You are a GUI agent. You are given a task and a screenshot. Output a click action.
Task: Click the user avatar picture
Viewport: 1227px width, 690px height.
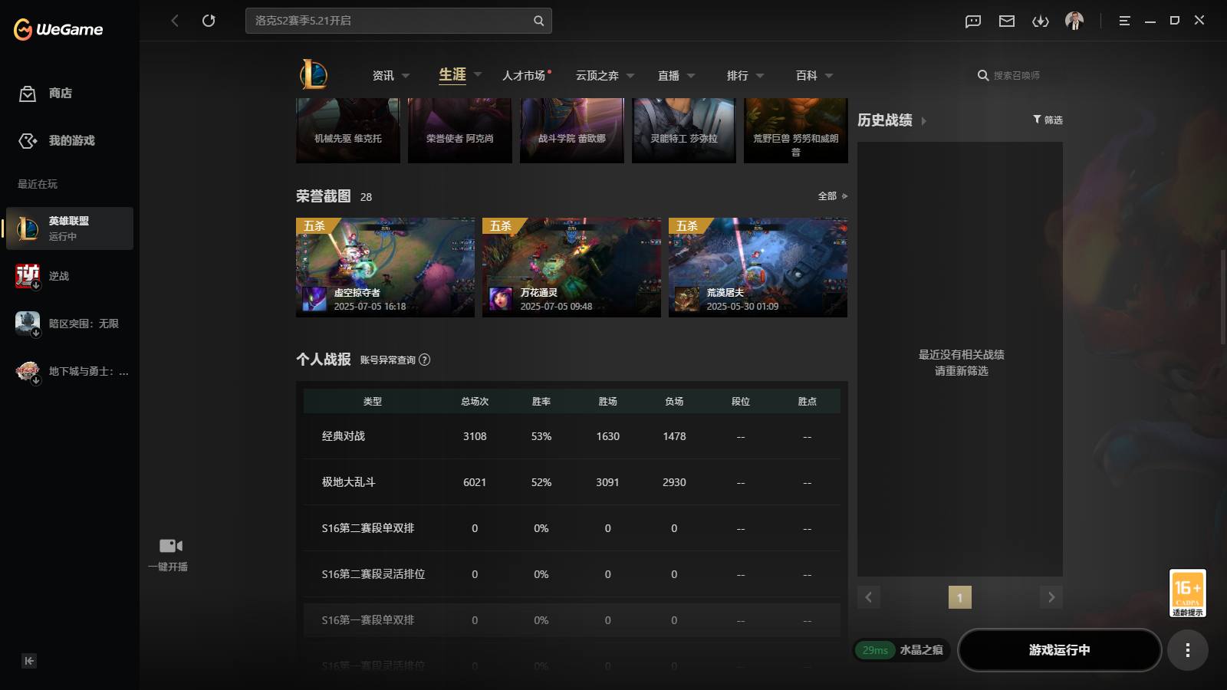(1074, 21)
